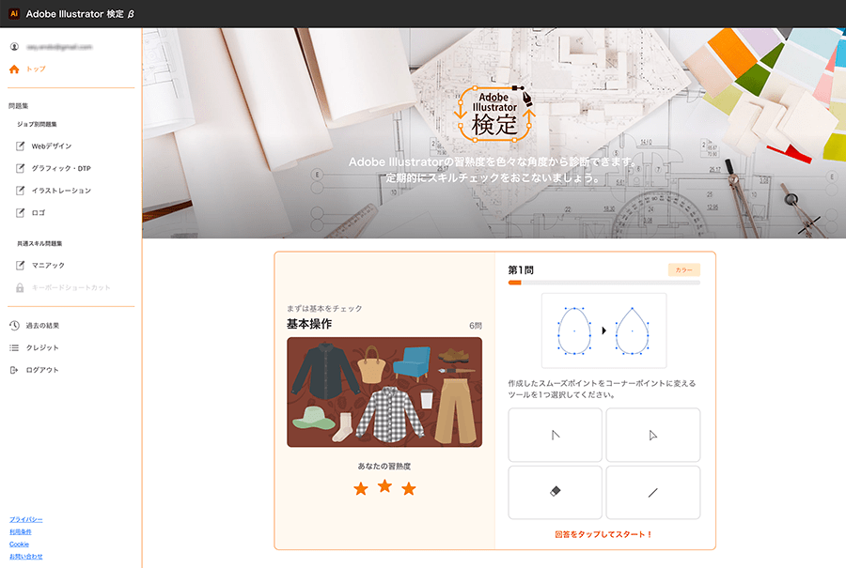
Task: Open the 利用条件 terms link
Action: click(21, 532)
